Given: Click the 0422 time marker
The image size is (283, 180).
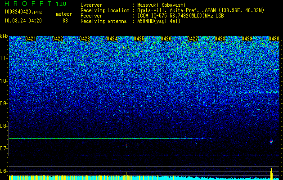Looking at the screenshot, I should (x=58, y=39).
